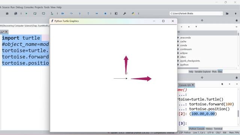
Task: Select the .idlerc folder in Files
Action: click(183, 57)
